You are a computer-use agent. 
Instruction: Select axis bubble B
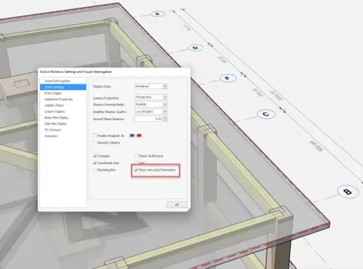347,192
